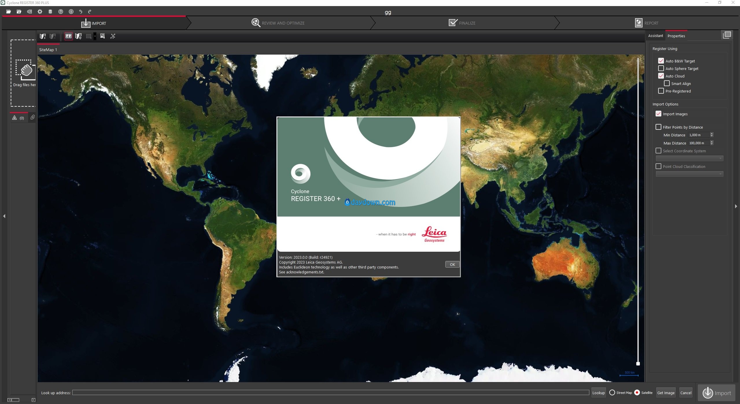This screenshot has width=740, height=404.
Task: Switch to the Assistant tab
Action: tap(655, 36)
